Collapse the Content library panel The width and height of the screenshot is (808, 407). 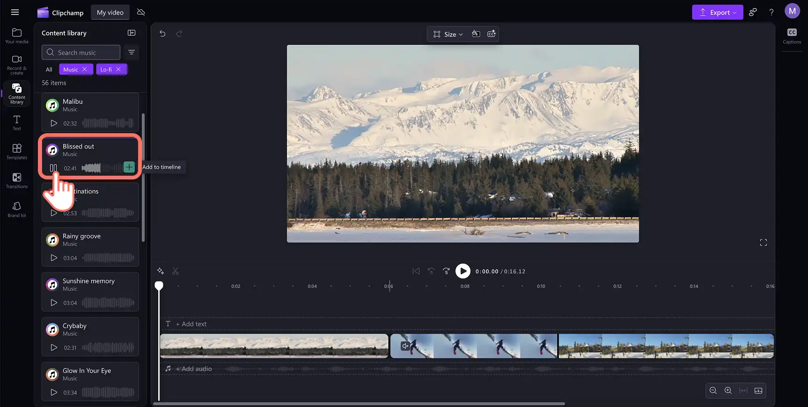132,33
